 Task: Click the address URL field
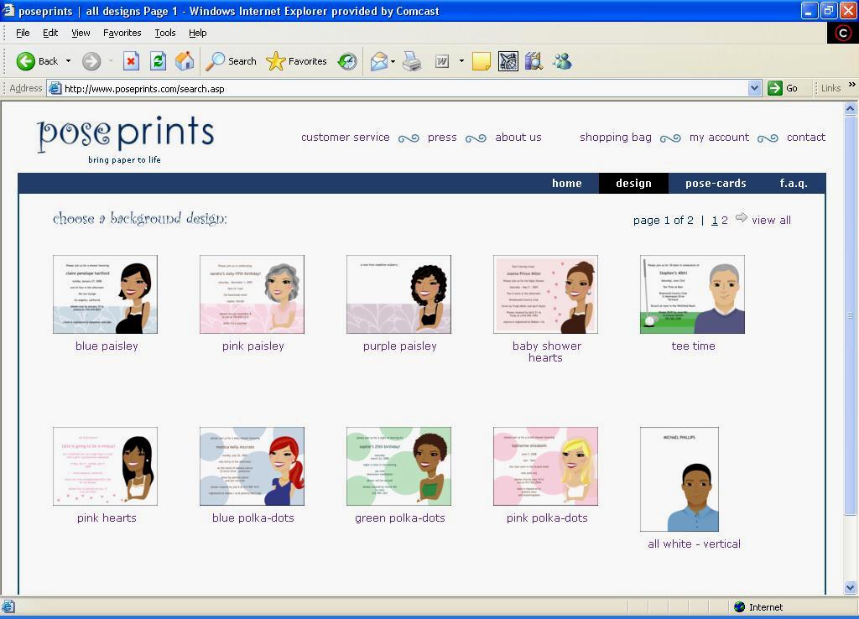pyautogui.click(x=405, y=88)
